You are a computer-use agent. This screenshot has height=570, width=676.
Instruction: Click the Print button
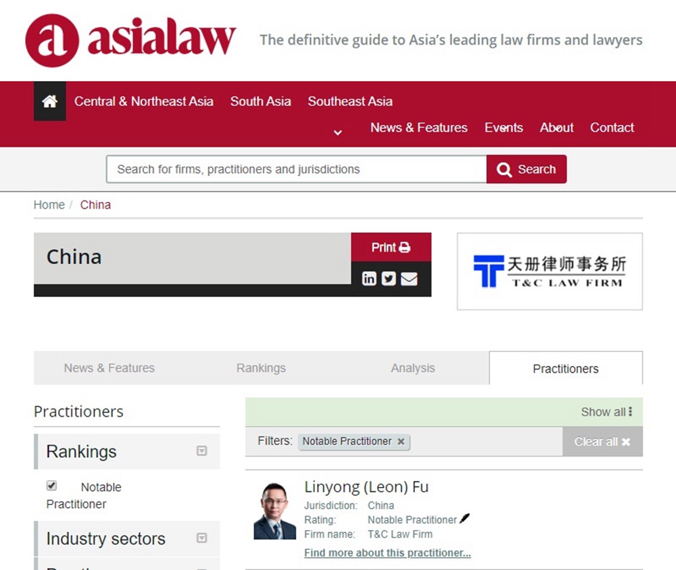tap(391, 247)
